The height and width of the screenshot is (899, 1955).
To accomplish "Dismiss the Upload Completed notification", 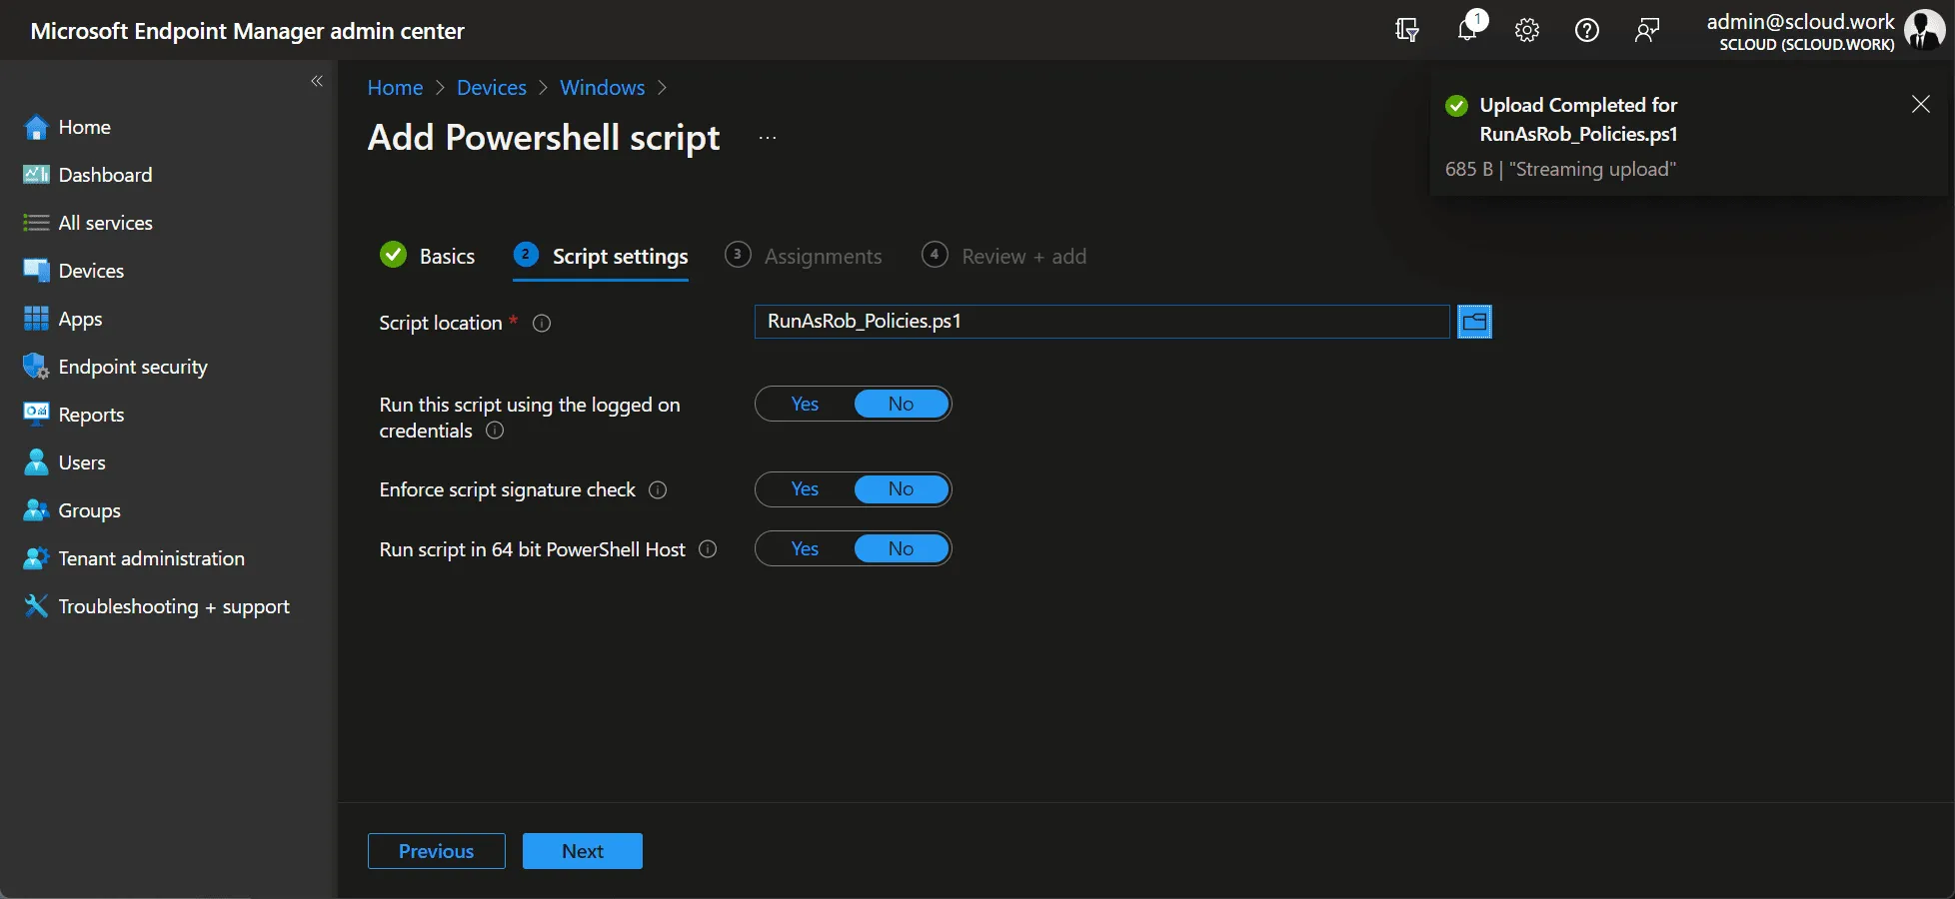I will (1920, 104).
